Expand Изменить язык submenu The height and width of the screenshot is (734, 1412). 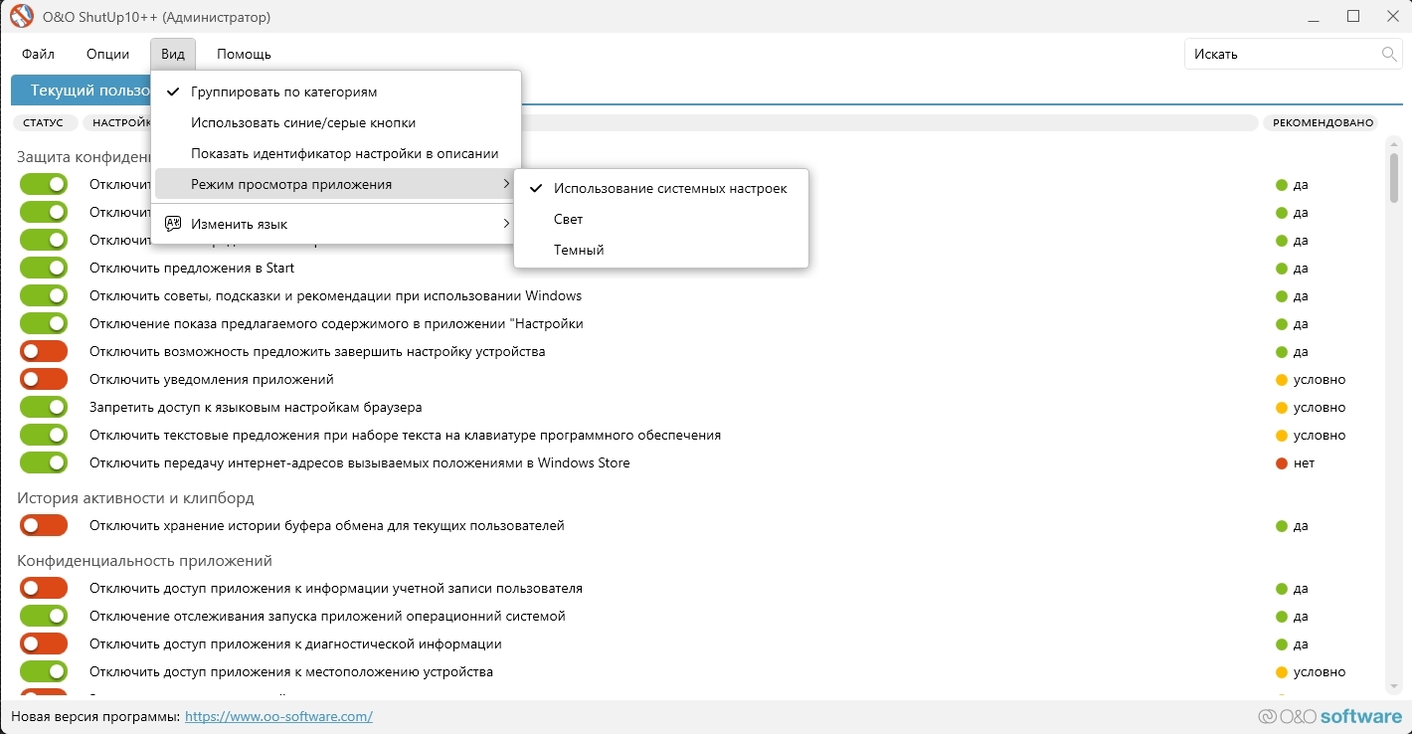coord(335,224)
